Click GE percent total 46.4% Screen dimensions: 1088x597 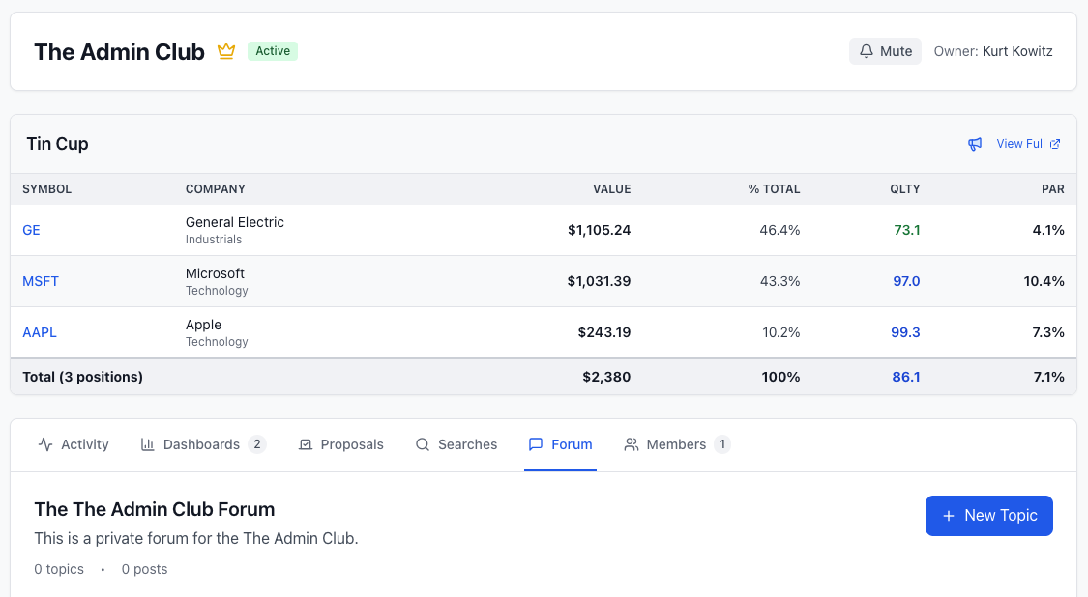pyautogui.click(x=779, y=230)
